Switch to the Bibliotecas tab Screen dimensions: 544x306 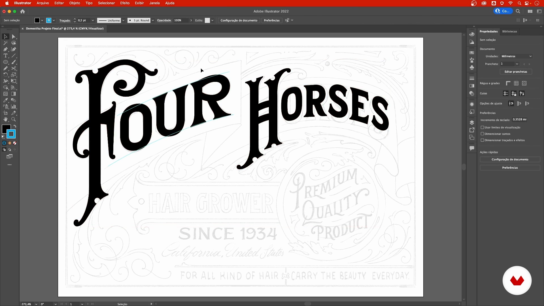509,31
